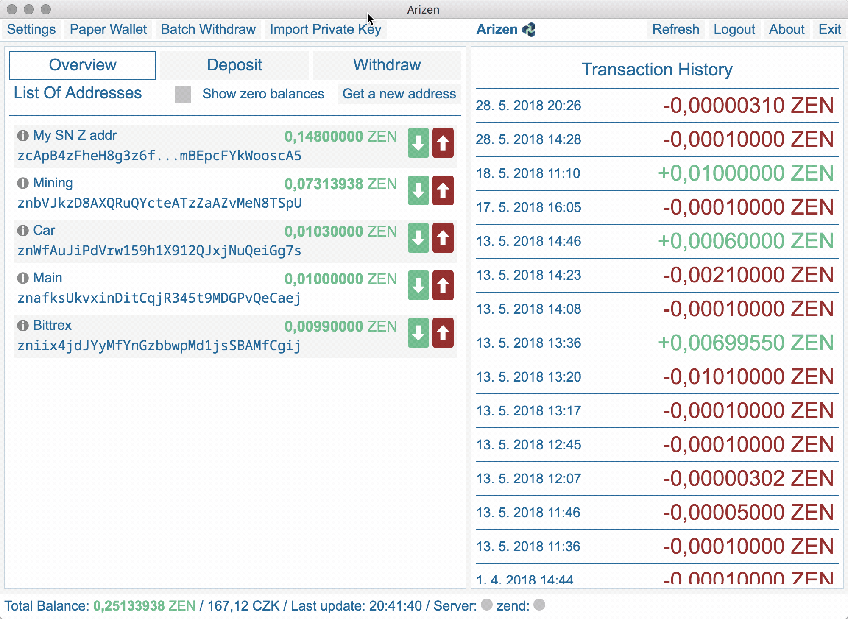Click info icon next to Mining address
The image size is (848, 619).
(x=22, y=183)
